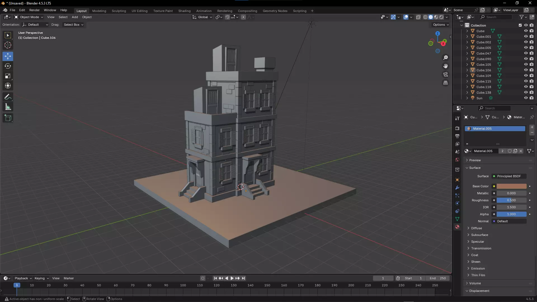
Task: Toggle X-ray mode in viewport header
Action: [418, 17]
